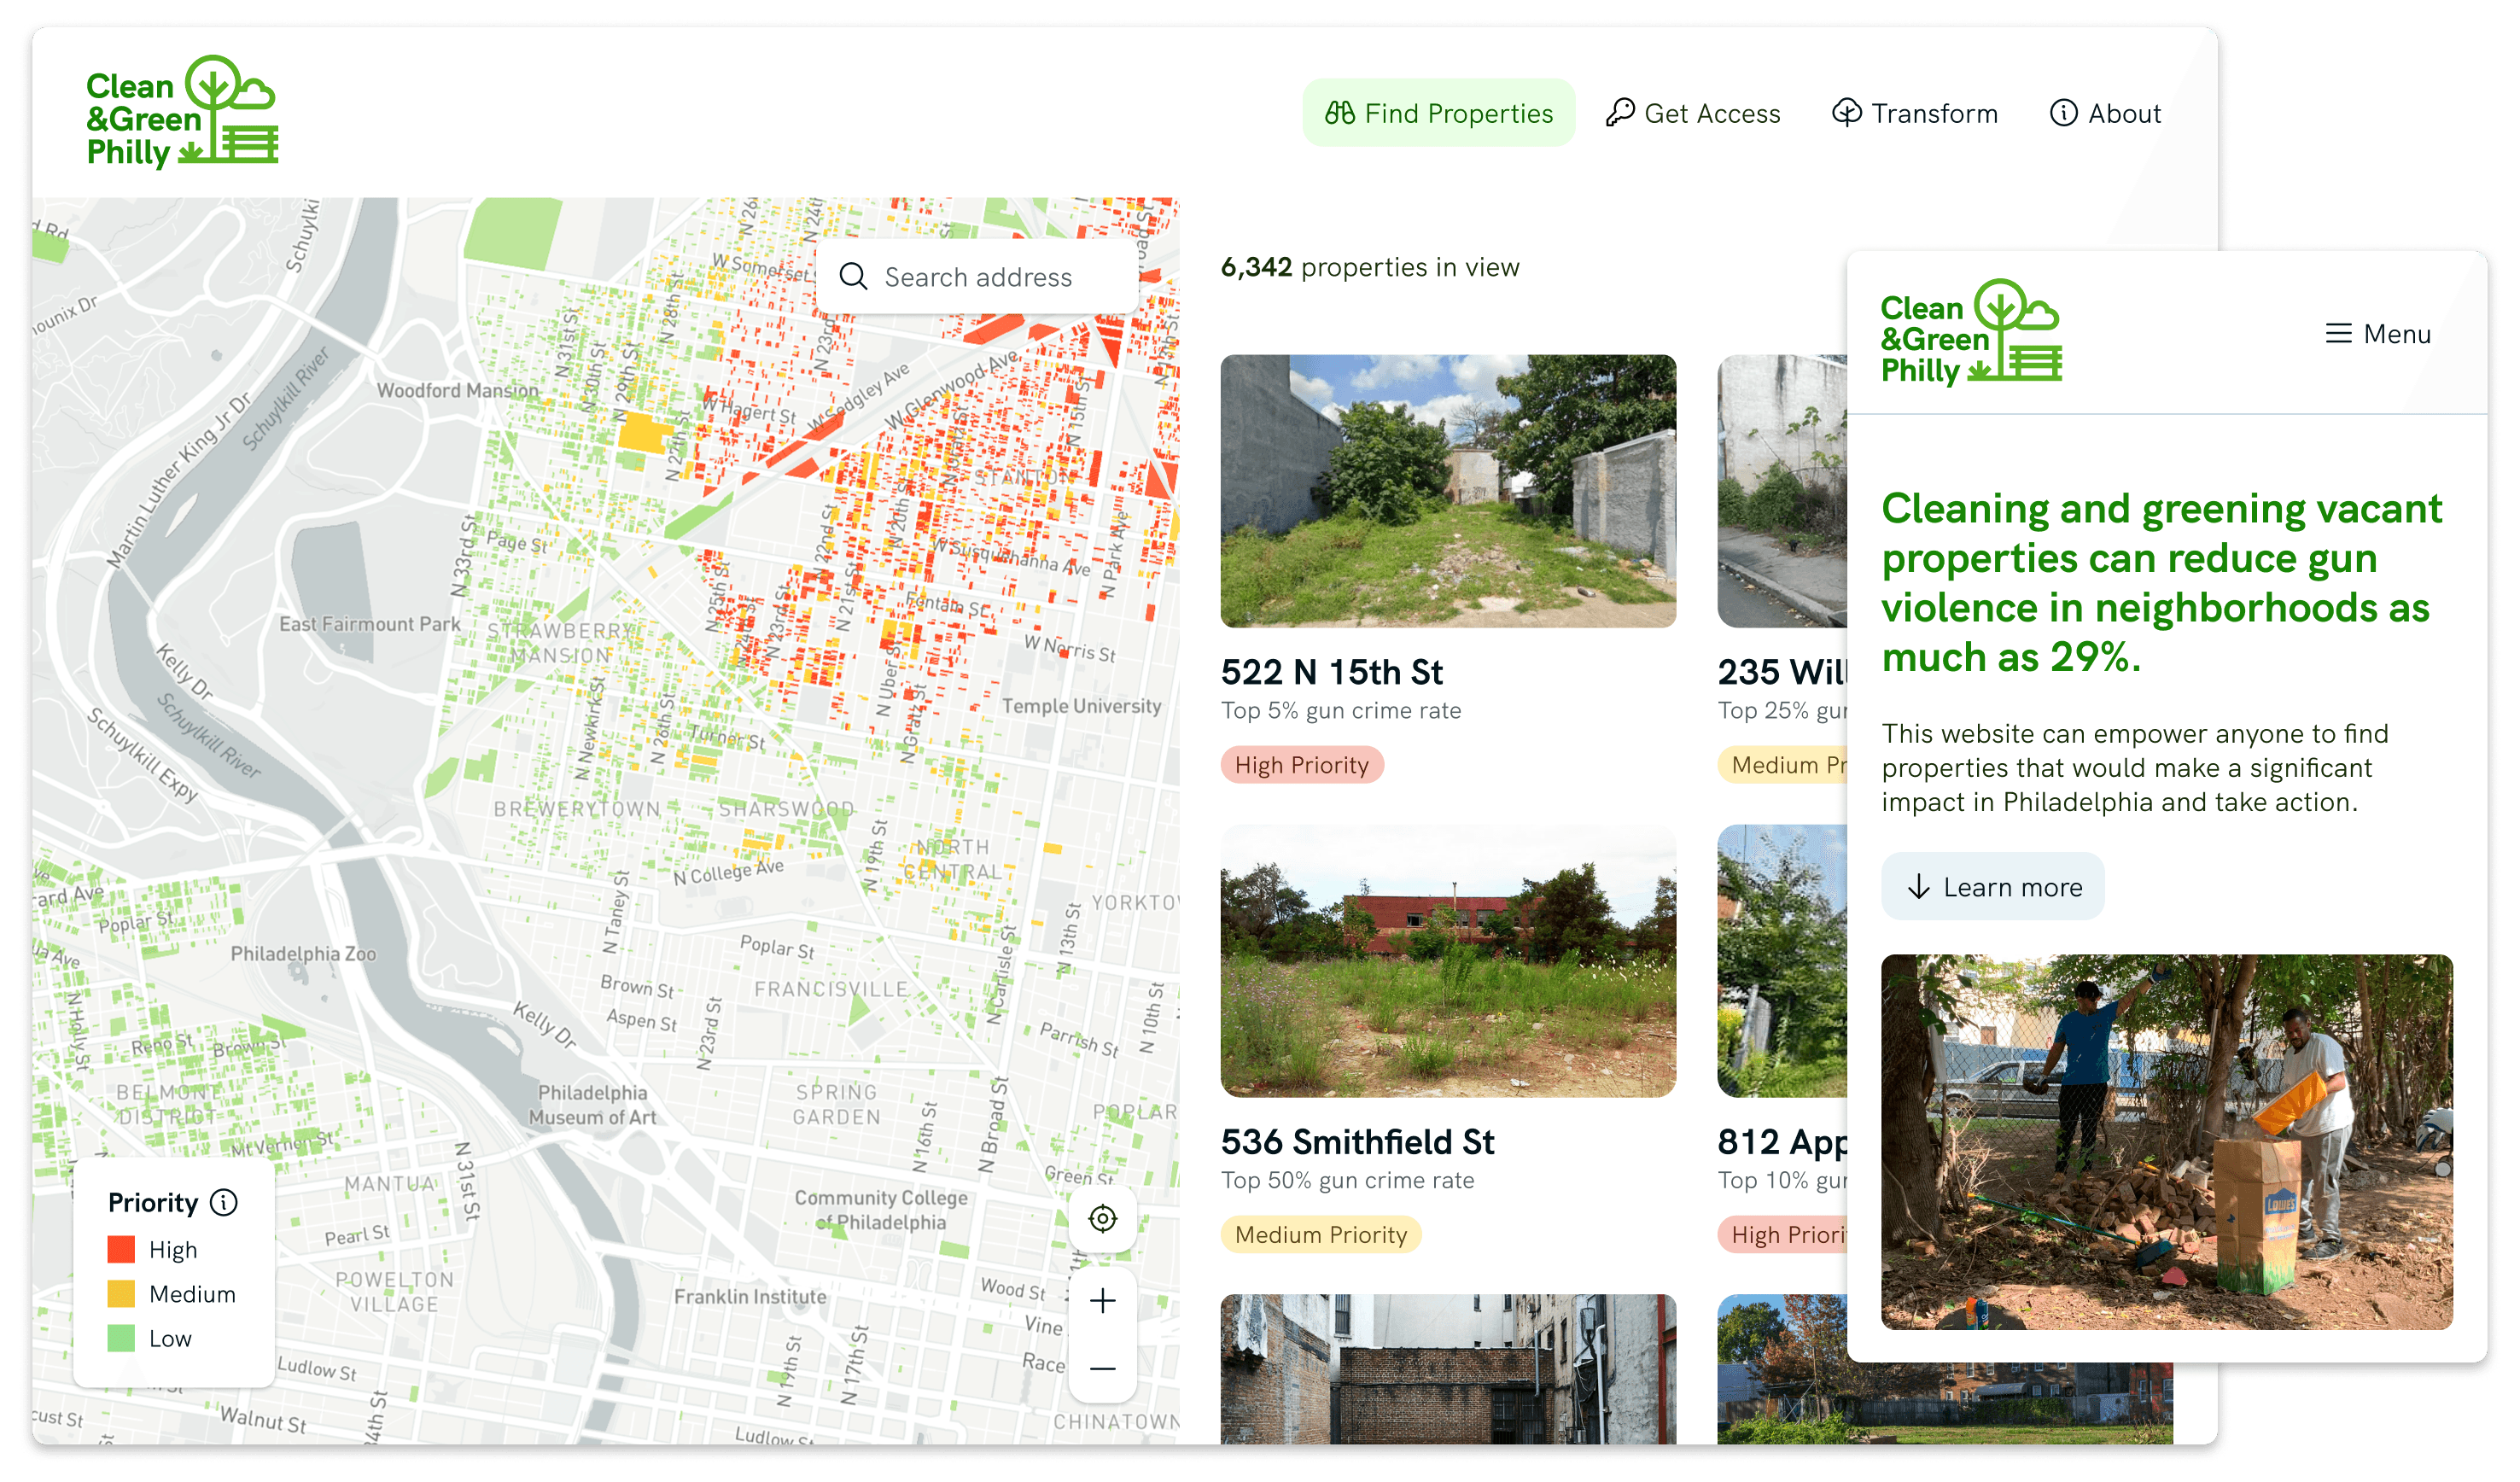Click the magnifier icon in the address search
The image size is (2520, 1482).
853,276
